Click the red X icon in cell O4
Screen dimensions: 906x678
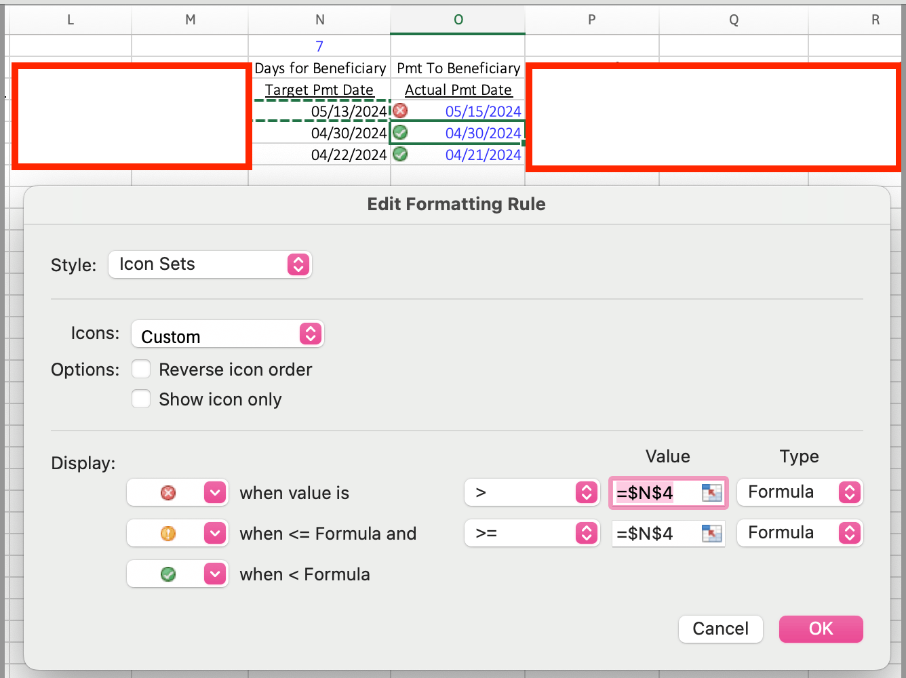[401, 111]
